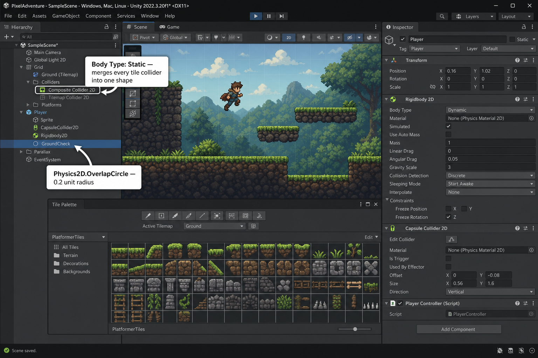Switch to the Game tab
Image resolution: width=538 pixels, height=358 pixels.
click(x=170, y=27)
